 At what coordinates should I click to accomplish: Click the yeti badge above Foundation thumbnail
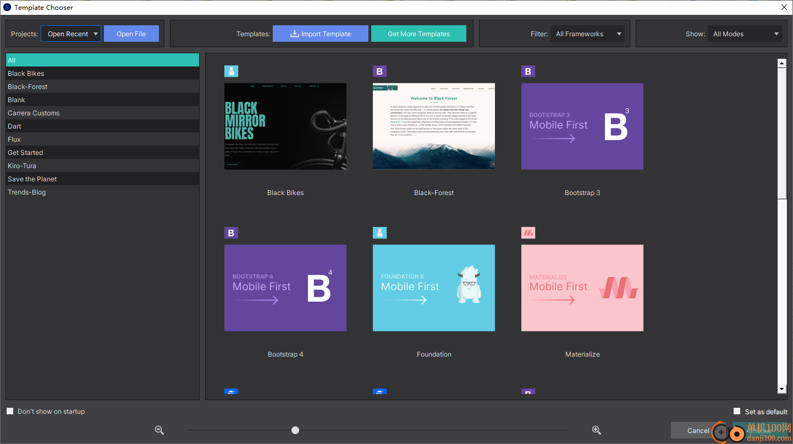(x=379, y=233)
